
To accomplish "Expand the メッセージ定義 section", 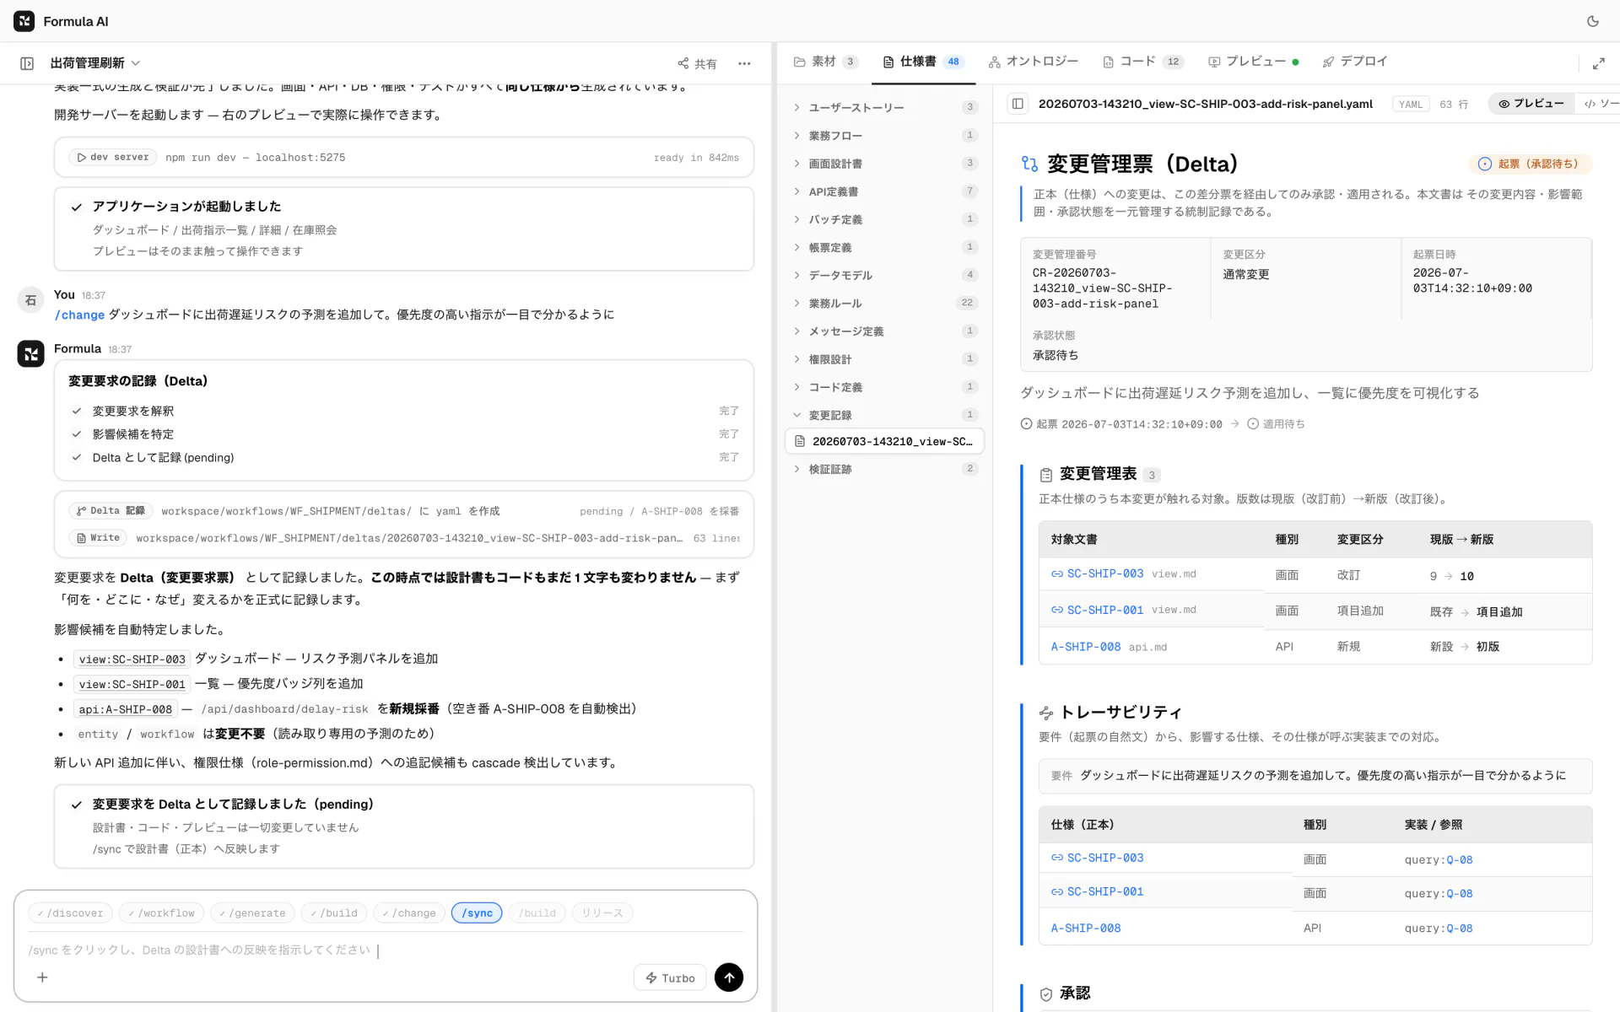I will coord(884,331).
